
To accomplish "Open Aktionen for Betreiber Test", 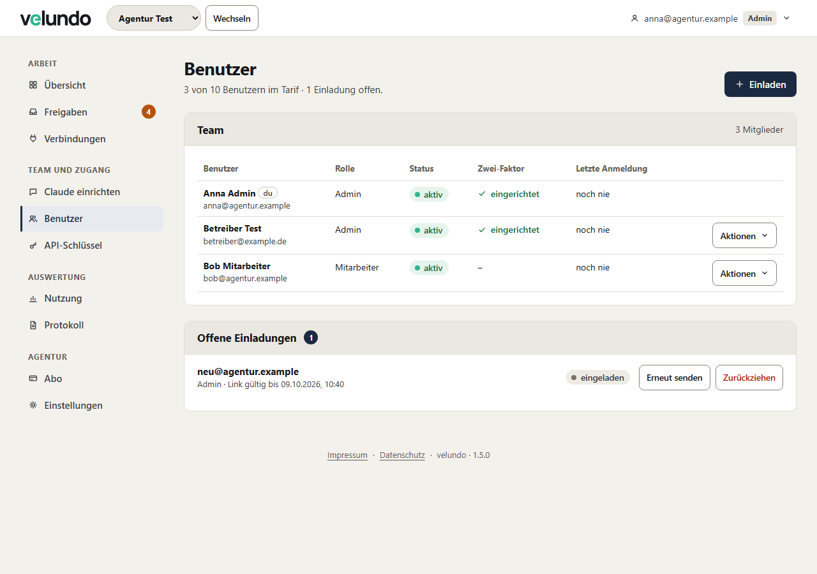I will click(x=744, y=236).
